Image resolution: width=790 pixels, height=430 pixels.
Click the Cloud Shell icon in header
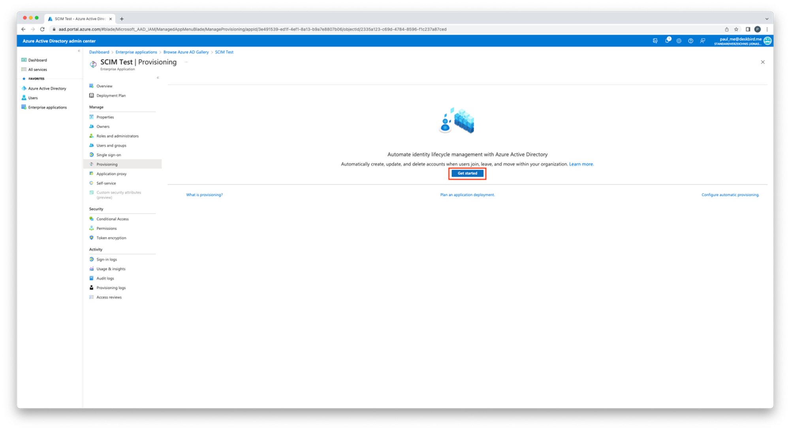click(655, 41)
